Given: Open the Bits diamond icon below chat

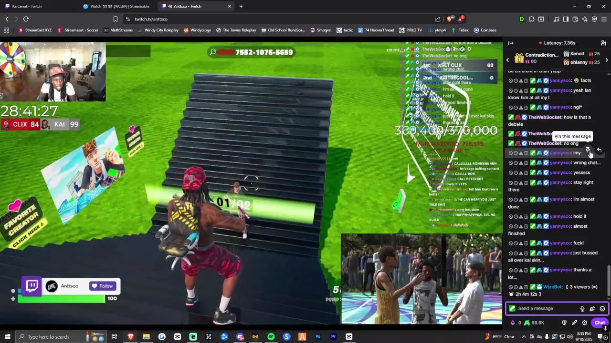Looking at the screenshot, I should click(x=513, y=323).
